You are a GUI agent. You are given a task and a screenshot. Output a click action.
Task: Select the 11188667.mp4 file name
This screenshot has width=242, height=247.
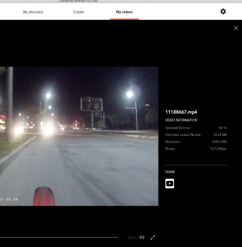tap(181, 112)
